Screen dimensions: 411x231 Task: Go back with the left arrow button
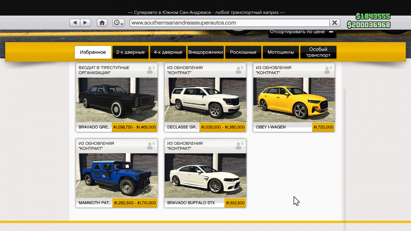pyautogui.click(x=75, y=23)
